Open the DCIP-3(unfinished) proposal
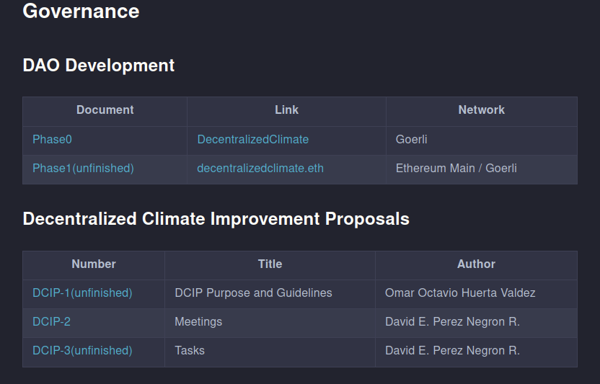Screen dimensions: 600x384 click(x=82, y=351)
